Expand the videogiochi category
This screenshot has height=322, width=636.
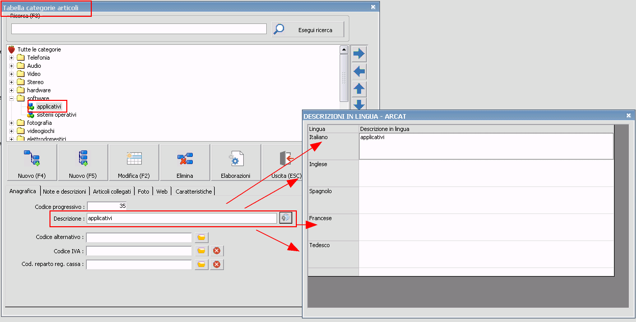(12, 131)
